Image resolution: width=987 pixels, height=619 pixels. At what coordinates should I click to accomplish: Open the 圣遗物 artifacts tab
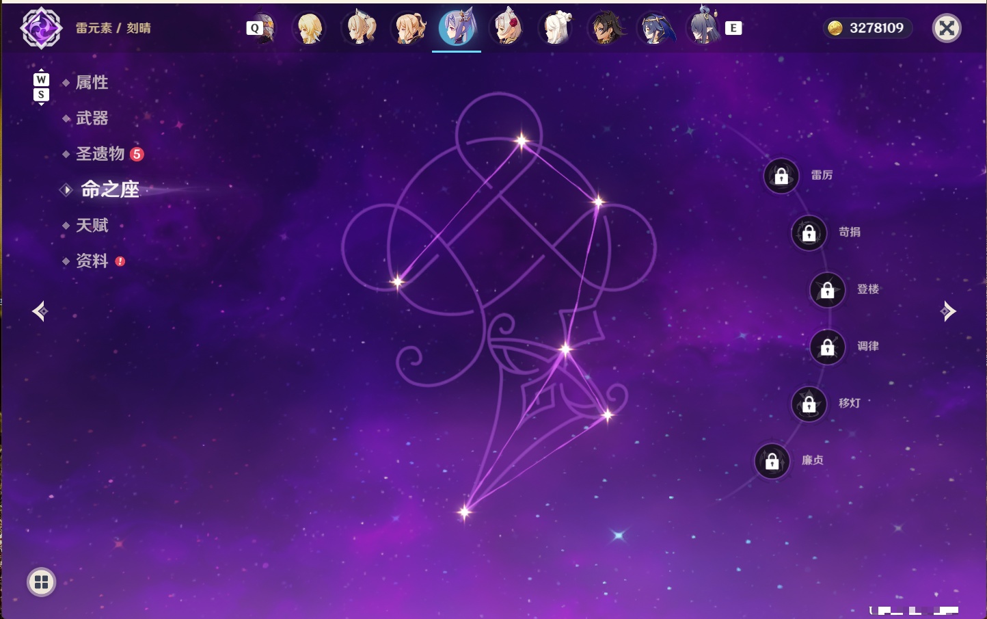[100, 154]
